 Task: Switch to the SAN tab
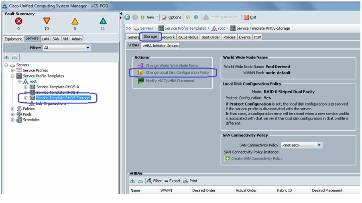pos(56,39)
